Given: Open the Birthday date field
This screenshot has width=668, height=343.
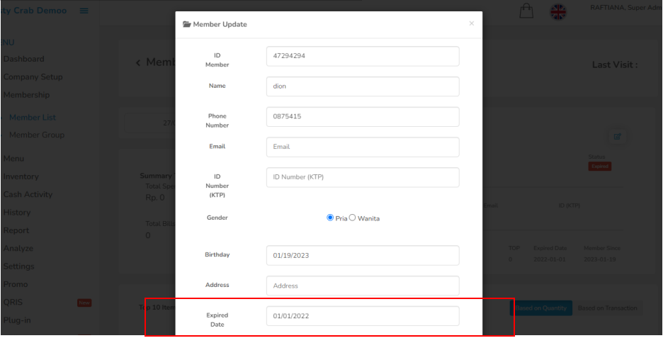Looking at the screenshot, I should [x=363, y=256].
